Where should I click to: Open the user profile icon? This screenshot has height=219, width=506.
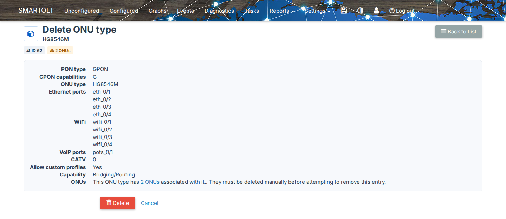(376, 11)
